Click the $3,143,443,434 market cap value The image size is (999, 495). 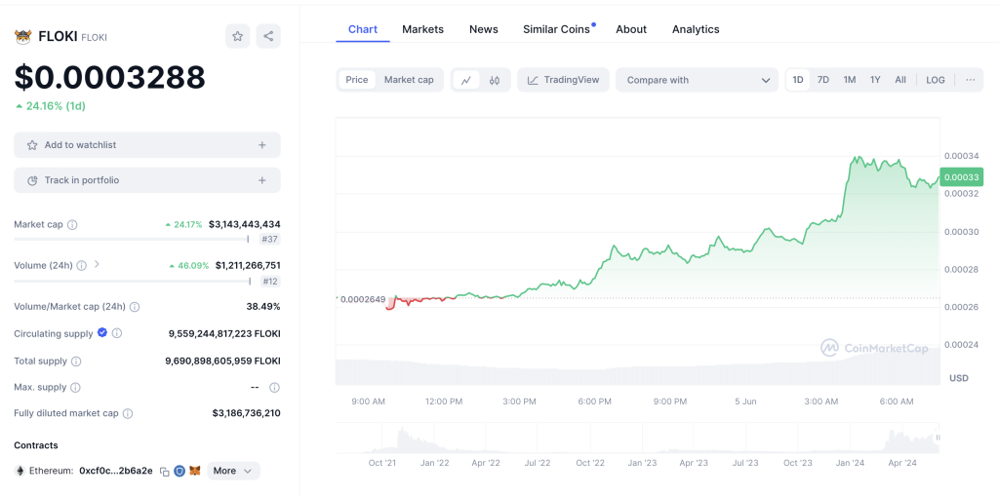point(245,224)
